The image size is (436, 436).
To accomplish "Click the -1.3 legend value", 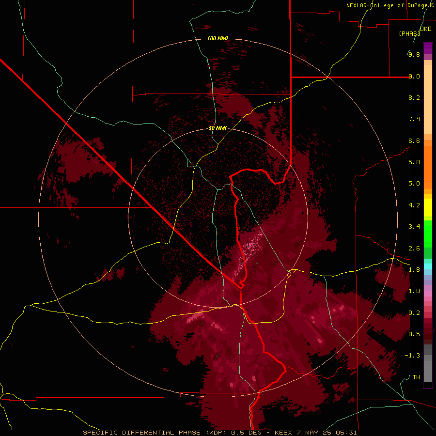I will (412, 356).
